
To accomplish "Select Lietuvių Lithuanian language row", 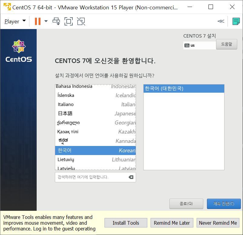I will (x=95, y=160).
